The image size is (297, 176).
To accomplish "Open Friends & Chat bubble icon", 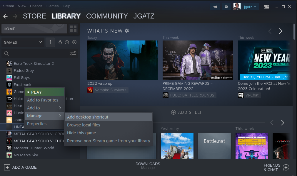I will tap(286, 167).
